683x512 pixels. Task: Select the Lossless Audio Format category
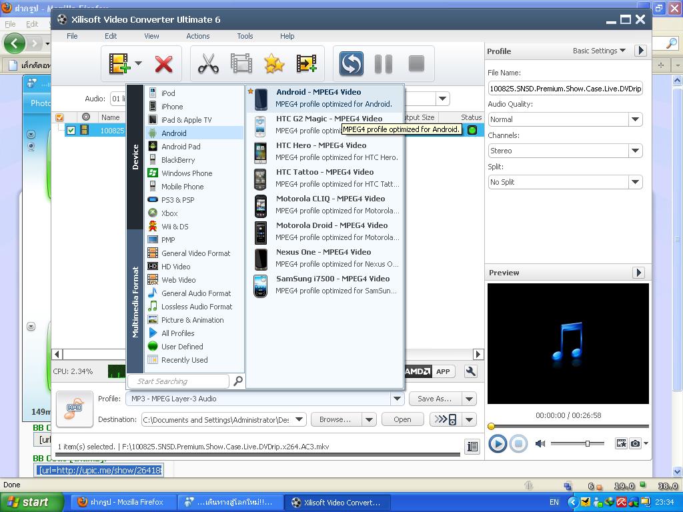pos(194,307)
